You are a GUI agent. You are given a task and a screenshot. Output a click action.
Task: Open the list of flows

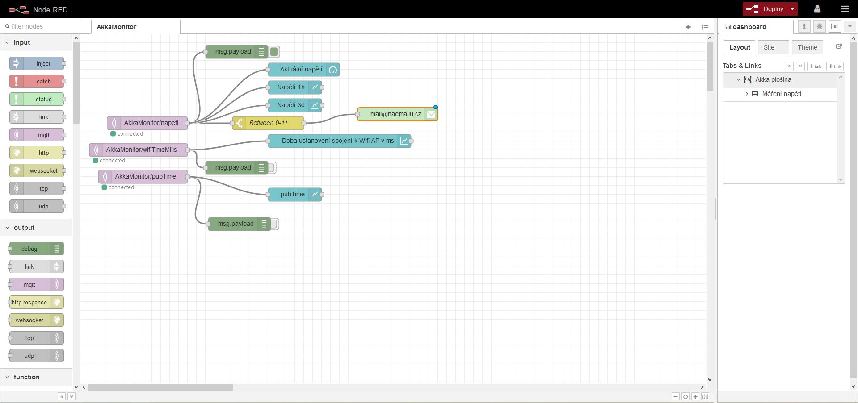(x=705, y=27)
